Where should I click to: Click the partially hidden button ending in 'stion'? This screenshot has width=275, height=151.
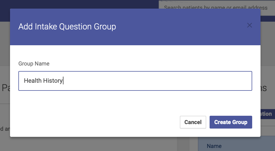pyautogui.click(x=268, y=114)
